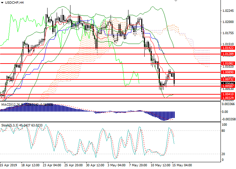236x169 pixels.
Task: Click the black current price marker 1.00644
Action: coord(228,83)
